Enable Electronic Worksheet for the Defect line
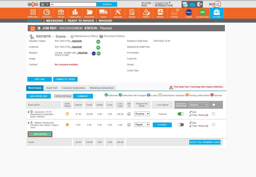The height and width of the screenshot is (177, 256). tap(180, 124)
